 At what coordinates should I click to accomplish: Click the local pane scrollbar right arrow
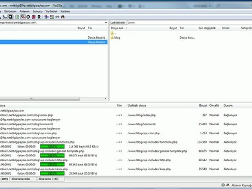[x=106, y=99]
